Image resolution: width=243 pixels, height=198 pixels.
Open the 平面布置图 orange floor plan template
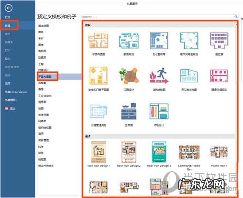99,40
